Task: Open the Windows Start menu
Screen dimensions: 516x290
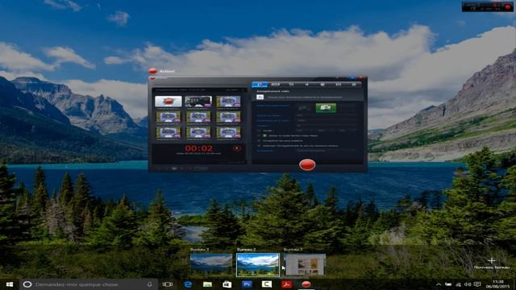Action: pyautogui.click(x=9, y=284)
